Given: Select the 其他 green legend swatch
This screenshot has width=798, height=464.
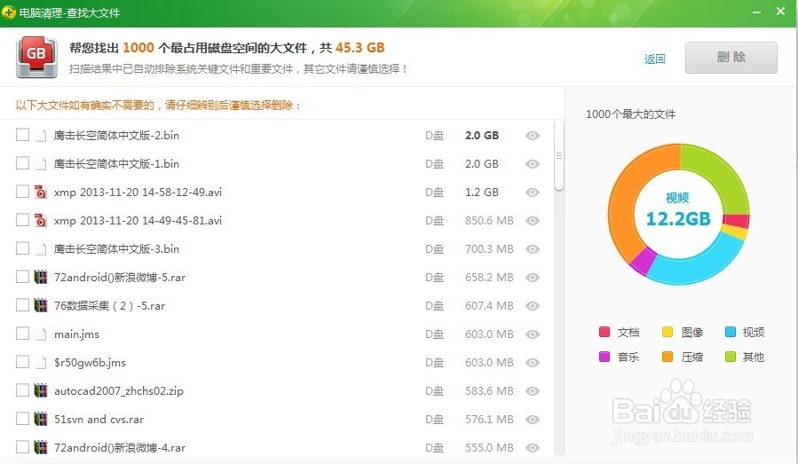Looking at the screenshot, I should [731, 357].
